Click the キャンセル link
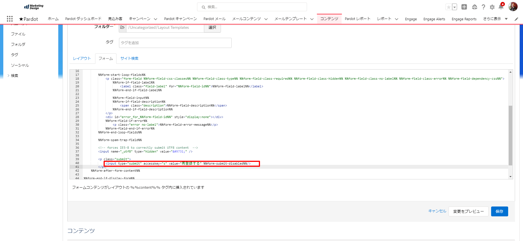 coord(437,211)
